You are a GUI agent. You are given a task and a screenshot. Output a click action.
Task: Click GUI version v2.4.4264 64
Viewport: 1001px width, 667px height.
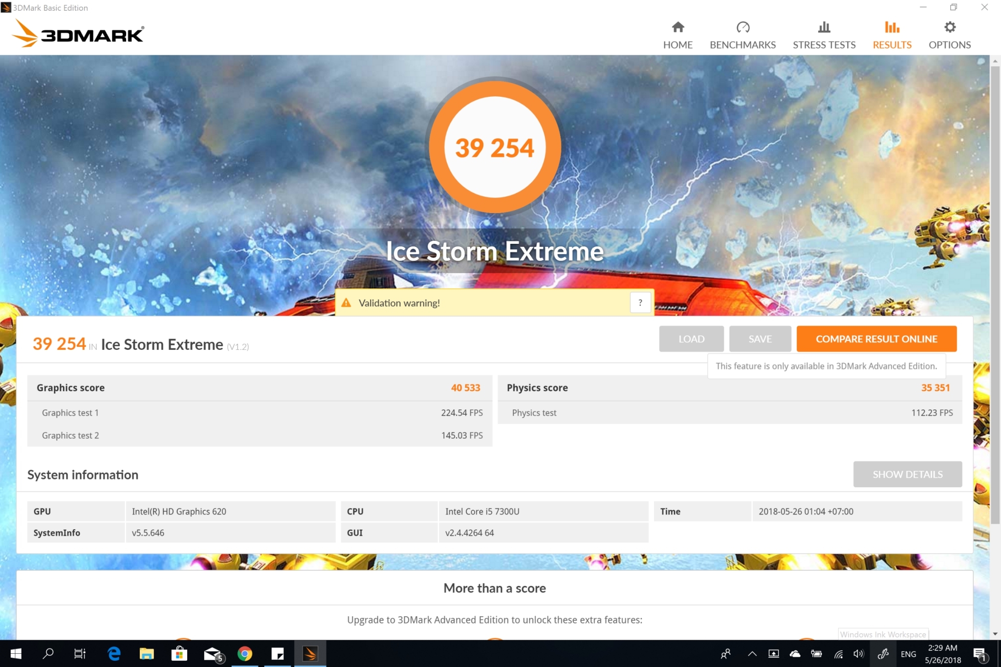click(x=469, y=533)
